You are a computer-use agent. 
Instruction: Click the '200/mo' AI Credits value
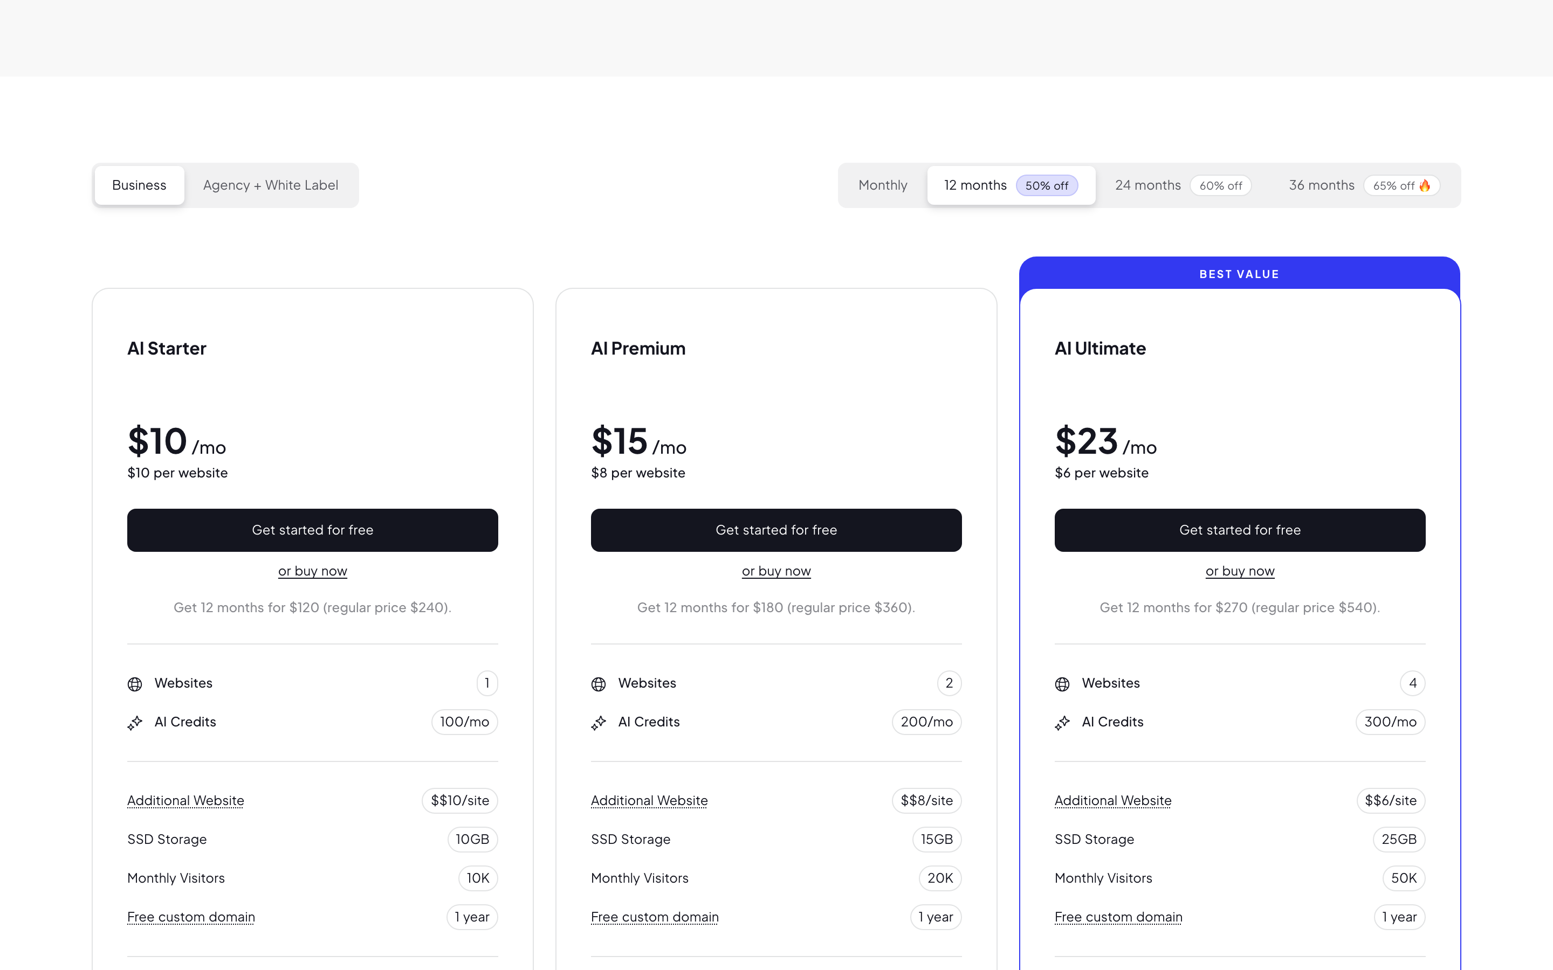[926, 722]
